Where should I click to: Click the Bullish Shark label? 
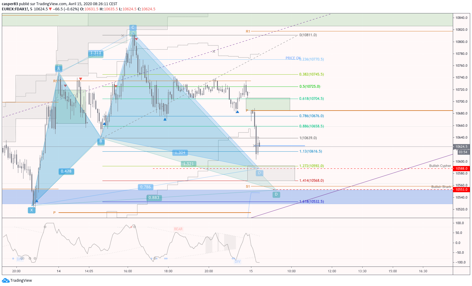point(441,187)
